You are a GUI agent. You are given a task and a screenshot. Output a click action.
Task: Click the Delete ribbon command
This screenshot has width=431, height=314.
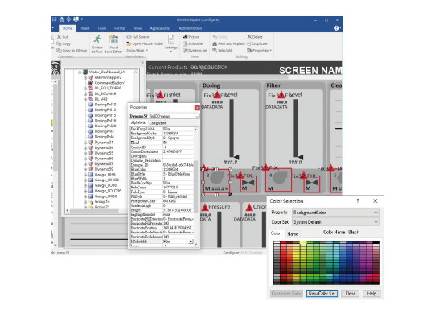pos(255,37)
